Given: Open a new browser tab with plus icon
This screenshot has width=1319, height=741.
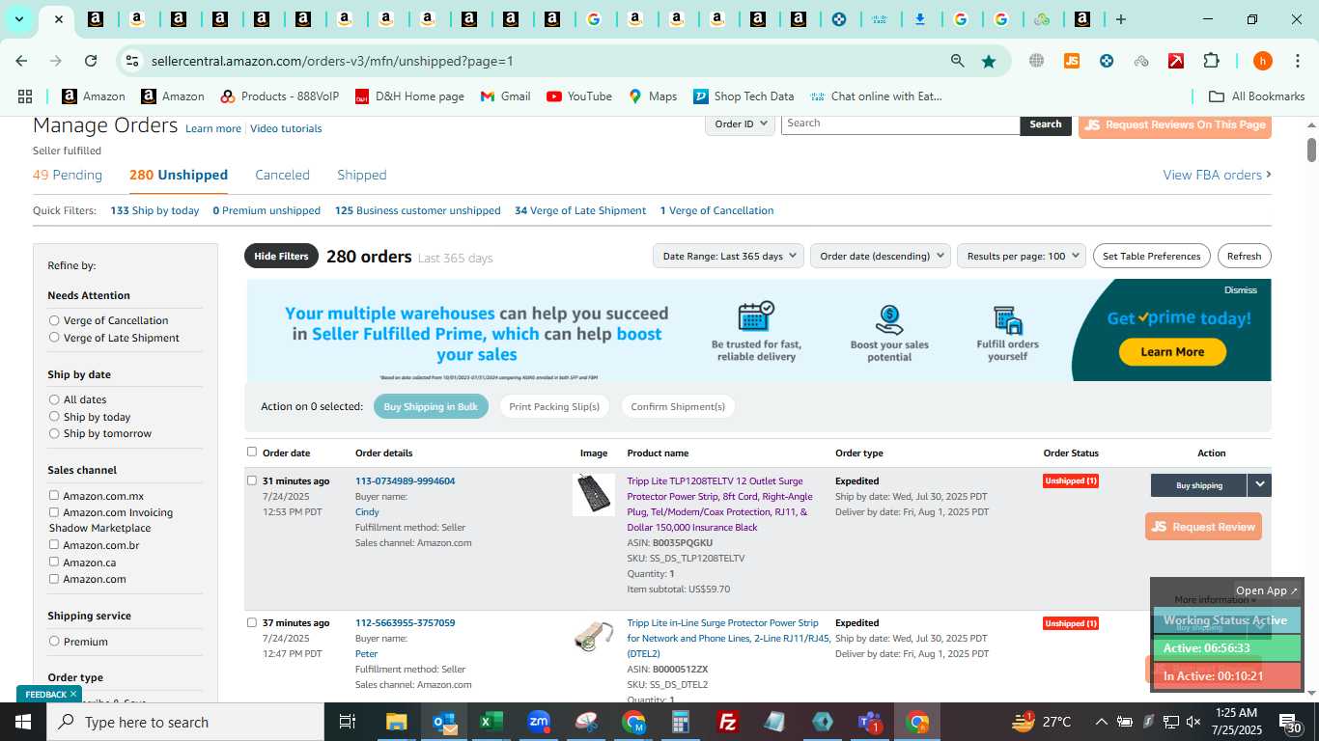Looking at the screenshot, I should (1120, 19).
